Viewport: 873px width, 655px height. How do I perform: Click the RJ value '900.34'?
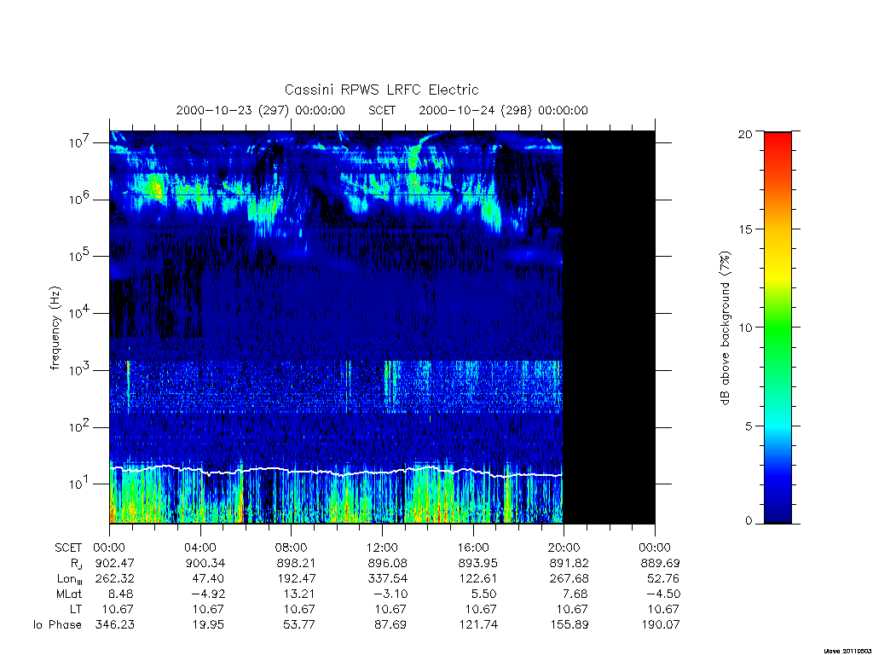(205, 564)
